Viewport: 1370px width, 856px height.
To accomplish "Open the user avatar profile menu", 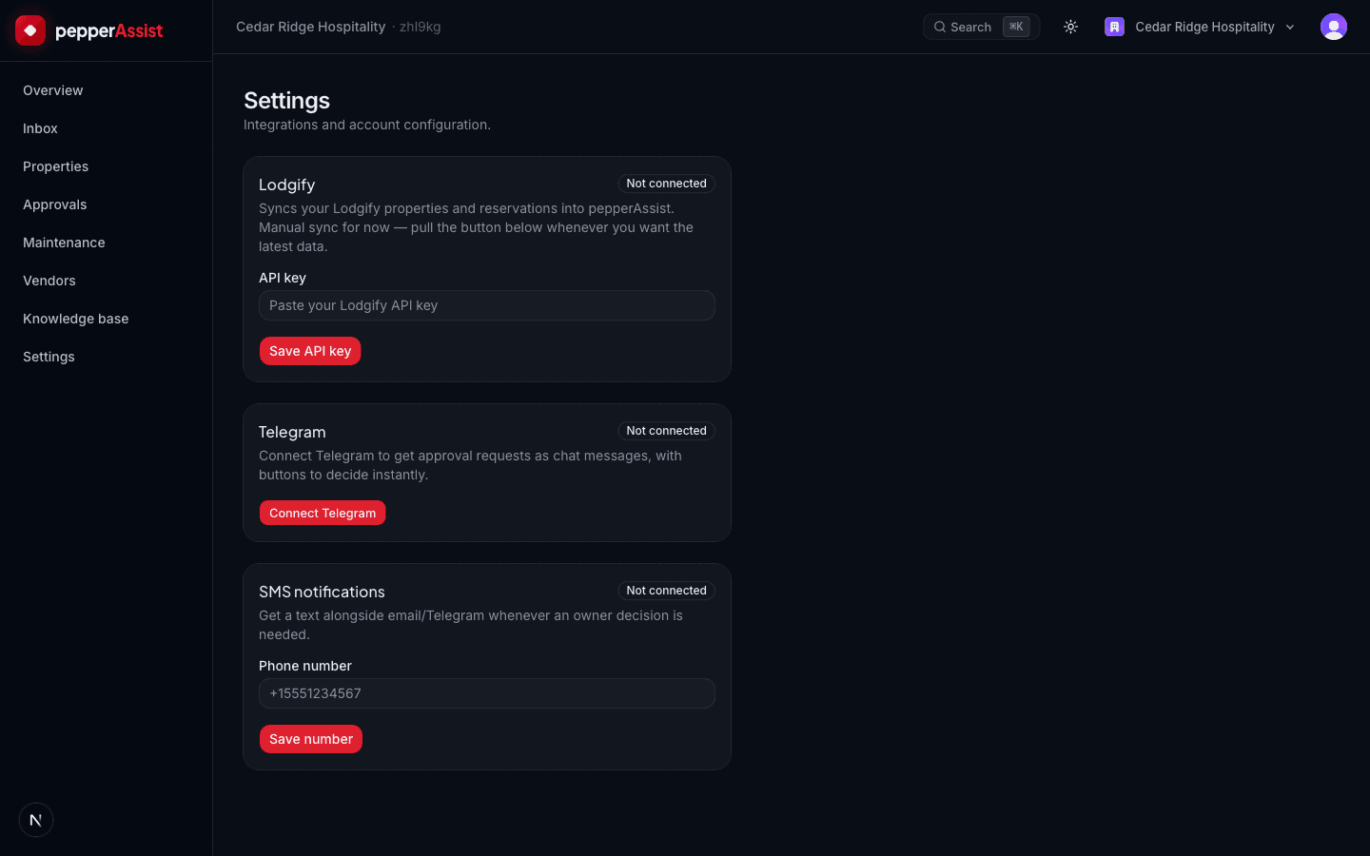I will 1334,27.
